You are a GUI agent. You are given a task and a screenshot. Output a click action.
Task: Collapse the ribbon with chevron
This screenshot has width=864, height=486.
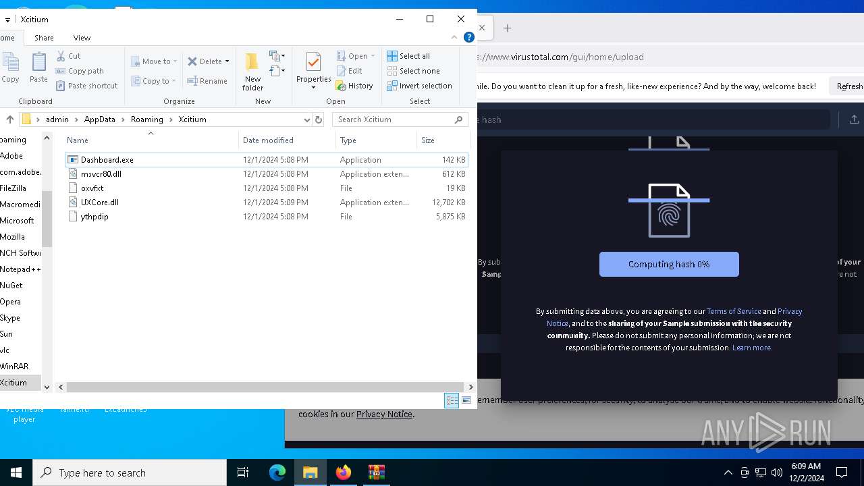coord(455,38)
